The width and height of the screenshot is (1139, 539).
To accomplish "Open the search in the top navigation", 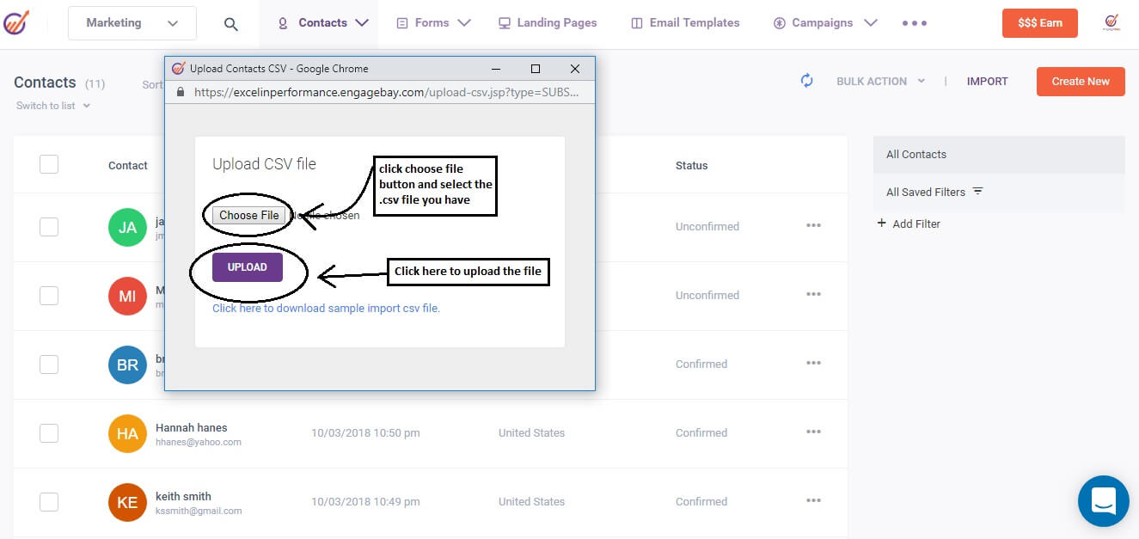I will pyautogui.click(x=230, y=22).
